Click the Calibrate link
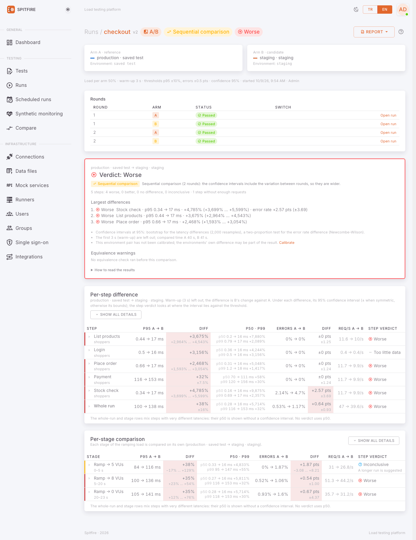416x540 pixels. [x=287, y=243]
